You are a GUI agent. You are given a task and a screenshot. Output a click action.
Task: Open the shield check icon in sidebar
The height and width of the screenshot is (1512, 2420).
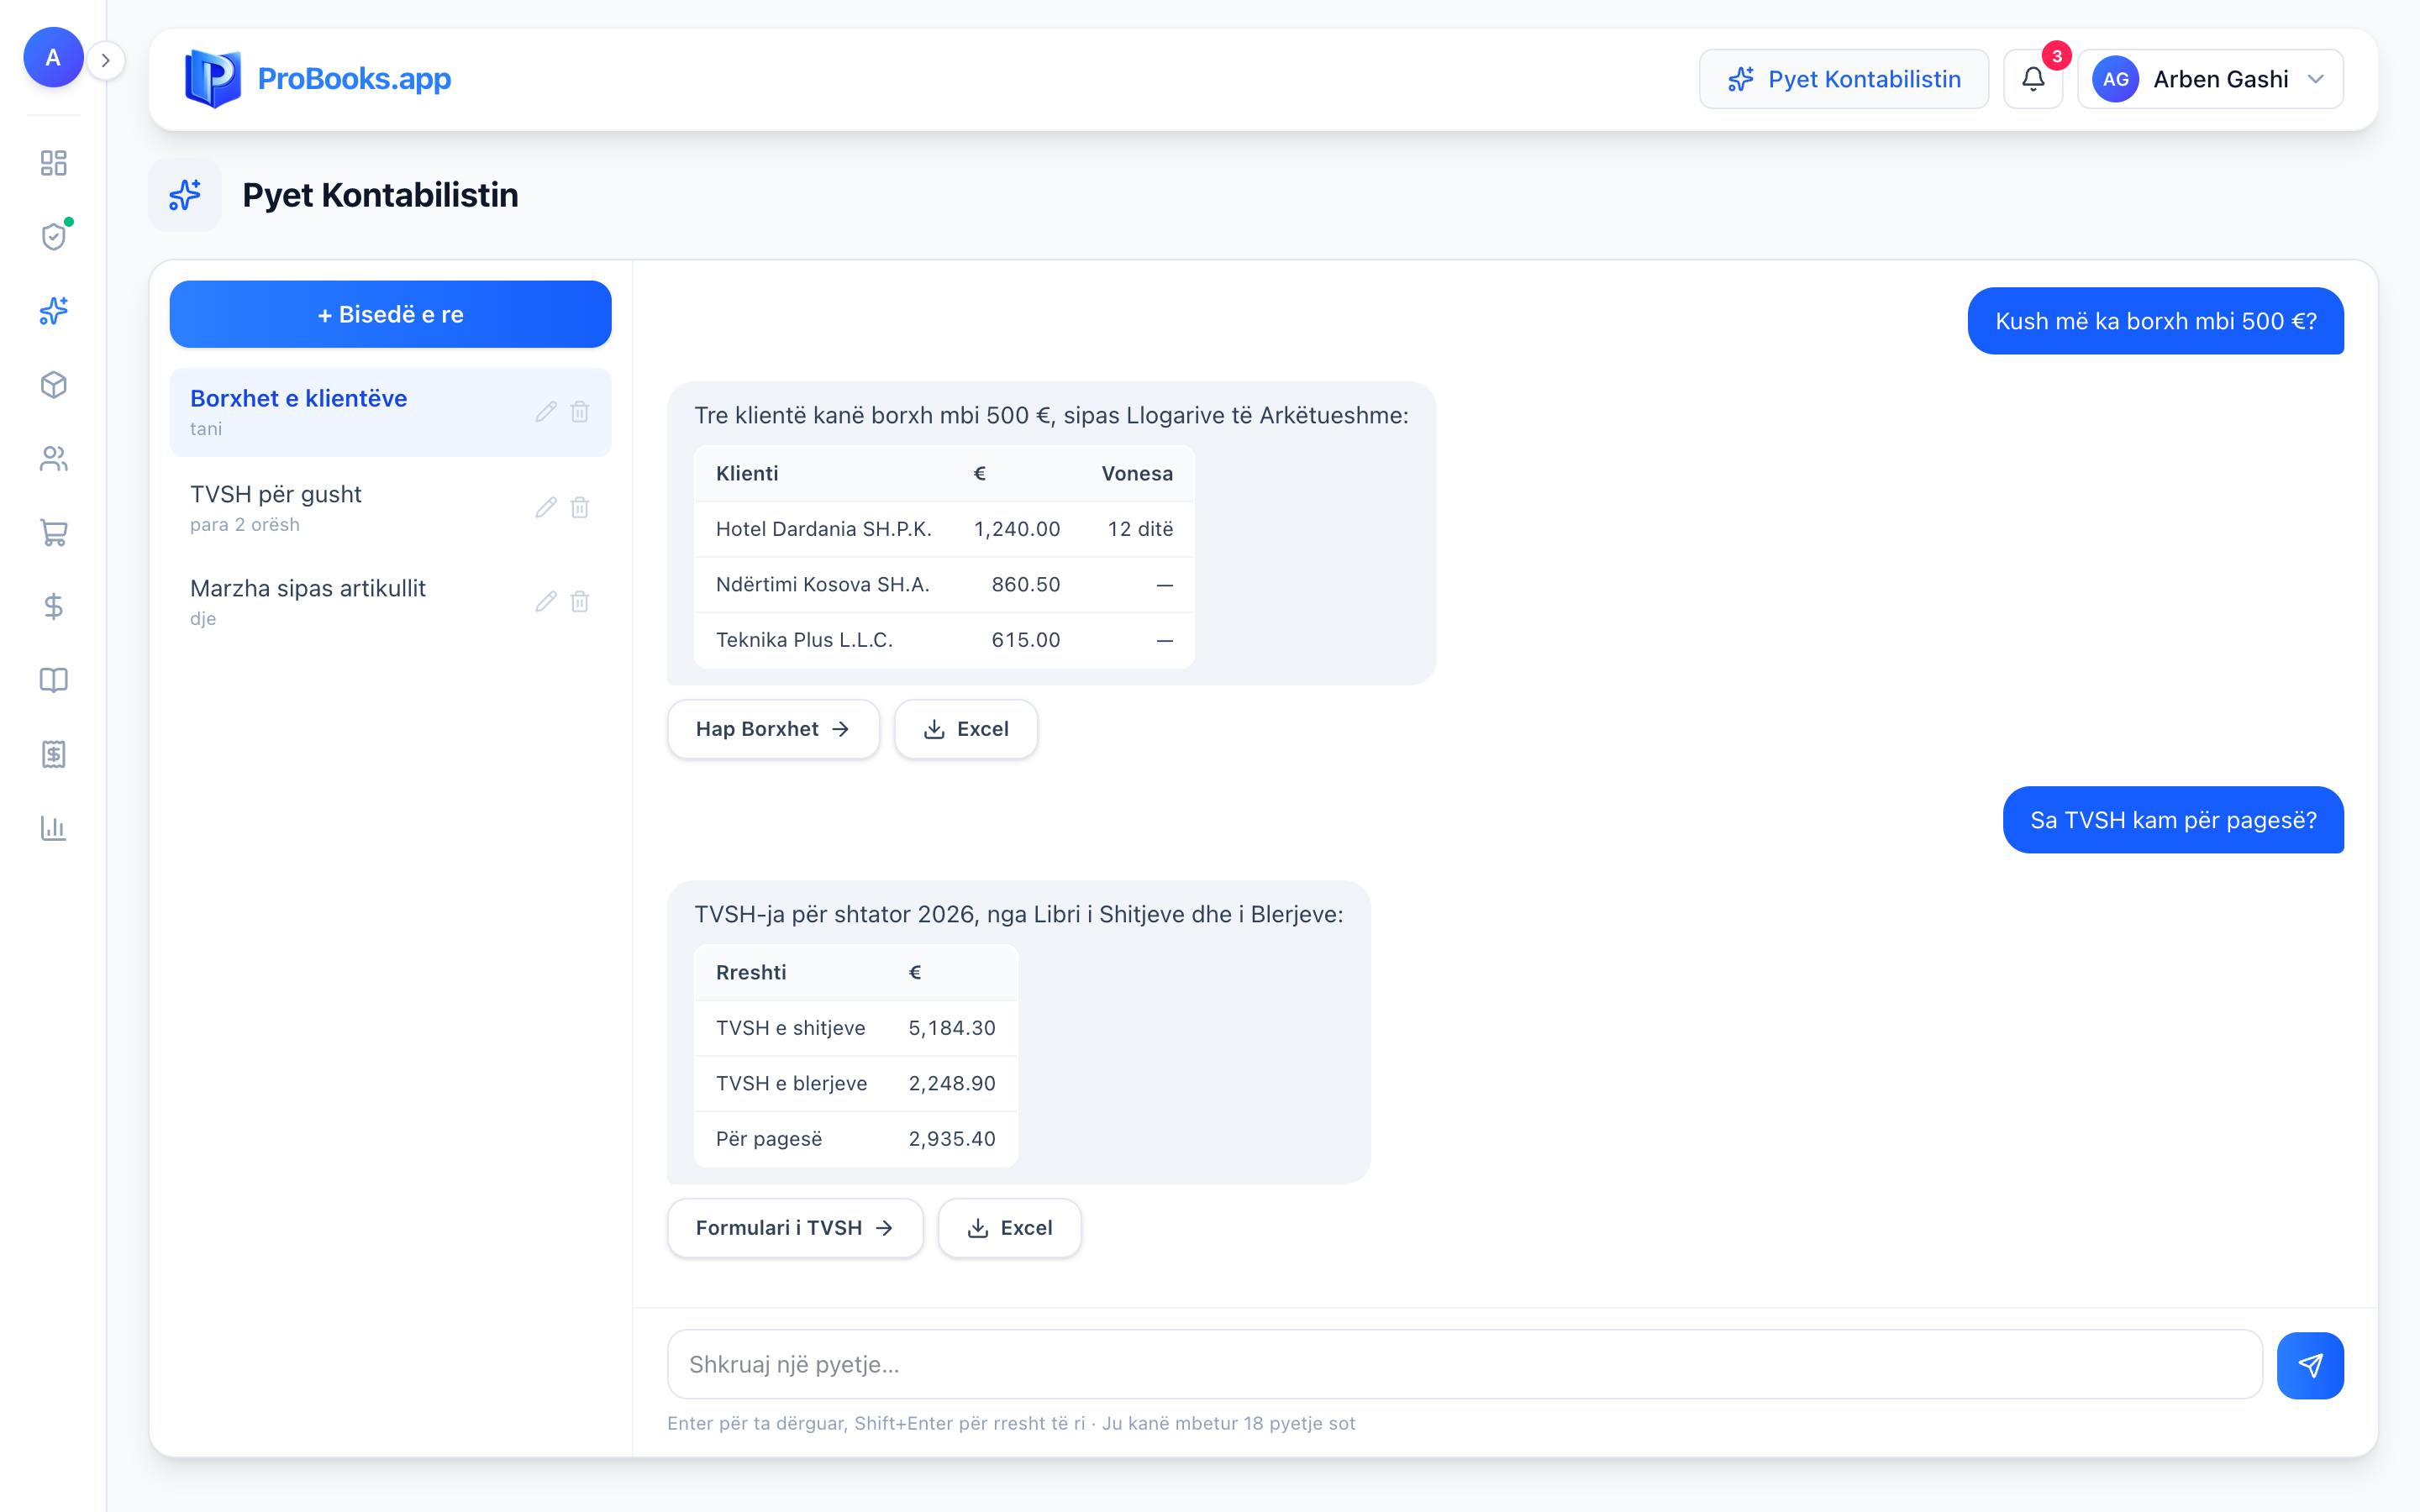coord(53,237)
